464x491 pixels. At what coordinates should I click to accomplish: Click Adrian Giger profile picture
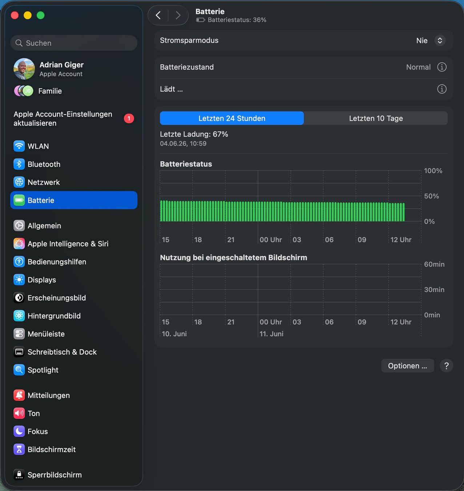(x=24, y=69)
